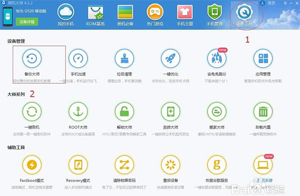300x196 pixels.
Task: Open 卸载内置 trash can tool
Action: click(x=263, y=112)
